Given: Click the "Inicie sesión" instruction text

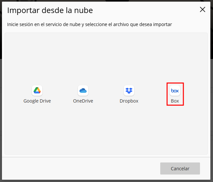Looking at the screenshot, I should coord(20,24).
